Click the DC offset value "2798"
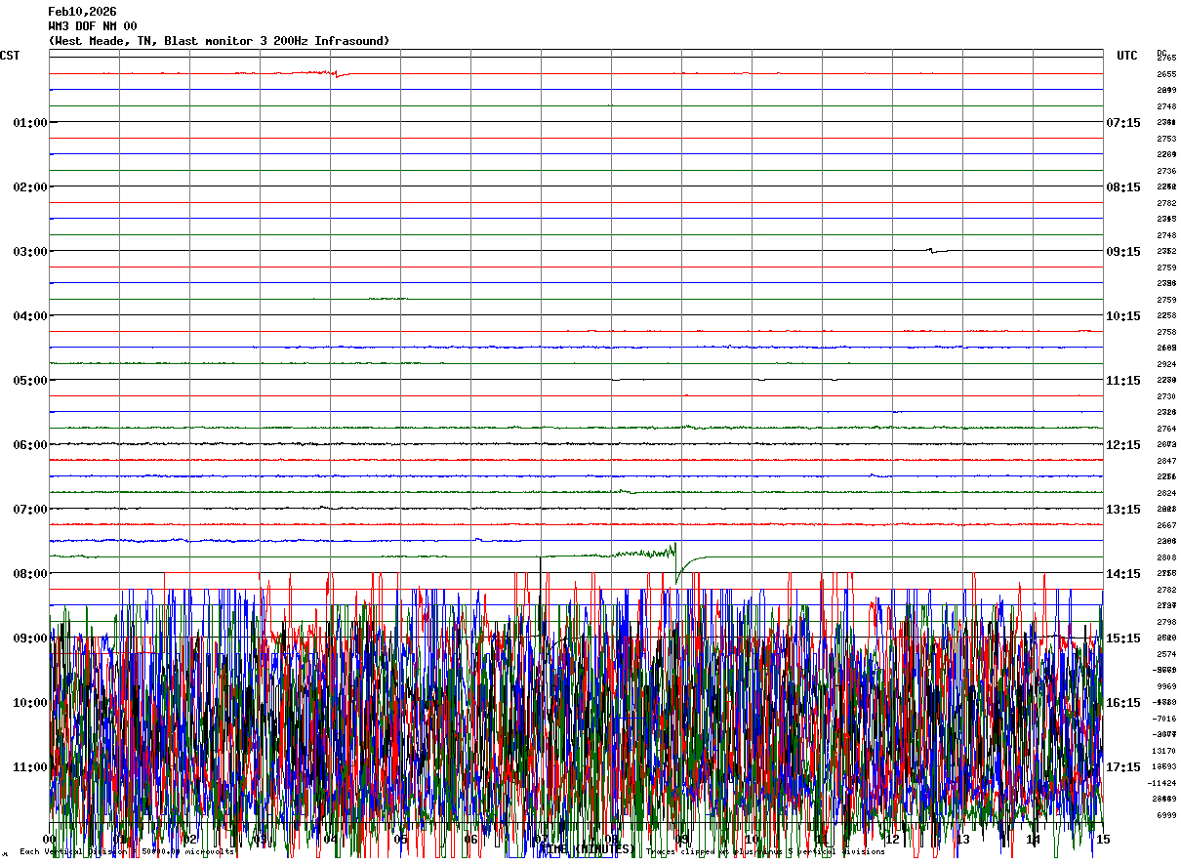 click(x=1166, y=622)
